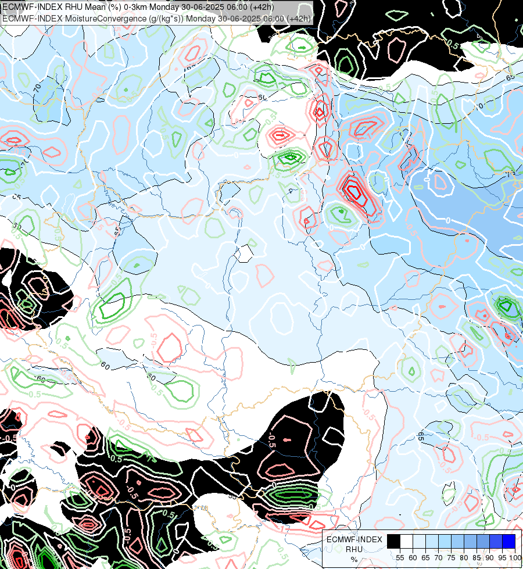Select the black legend swatch below 55
The image size is (523, 569).
coord(394,541)
